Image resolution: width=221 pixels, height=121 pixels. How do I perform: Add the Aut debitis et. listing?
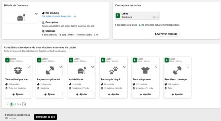(81, 94)
